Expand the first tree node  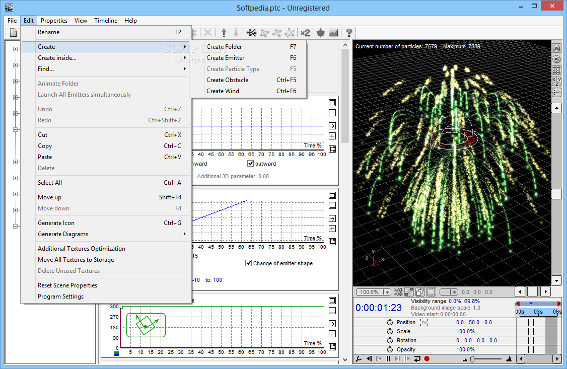(x=15, y=49)
